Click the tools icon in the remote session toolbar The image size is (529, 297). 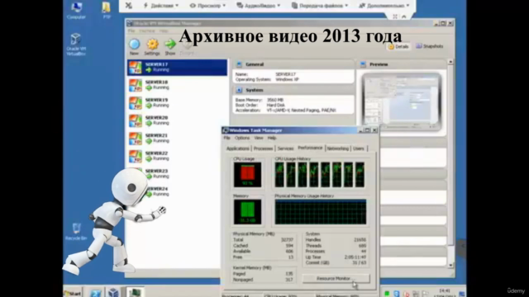[x=129, y=6]
